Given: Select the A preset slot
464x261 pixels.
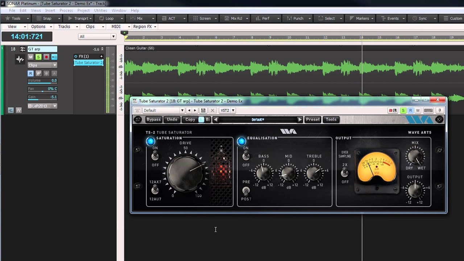Looking at the screenshot, I should (201, 119).
